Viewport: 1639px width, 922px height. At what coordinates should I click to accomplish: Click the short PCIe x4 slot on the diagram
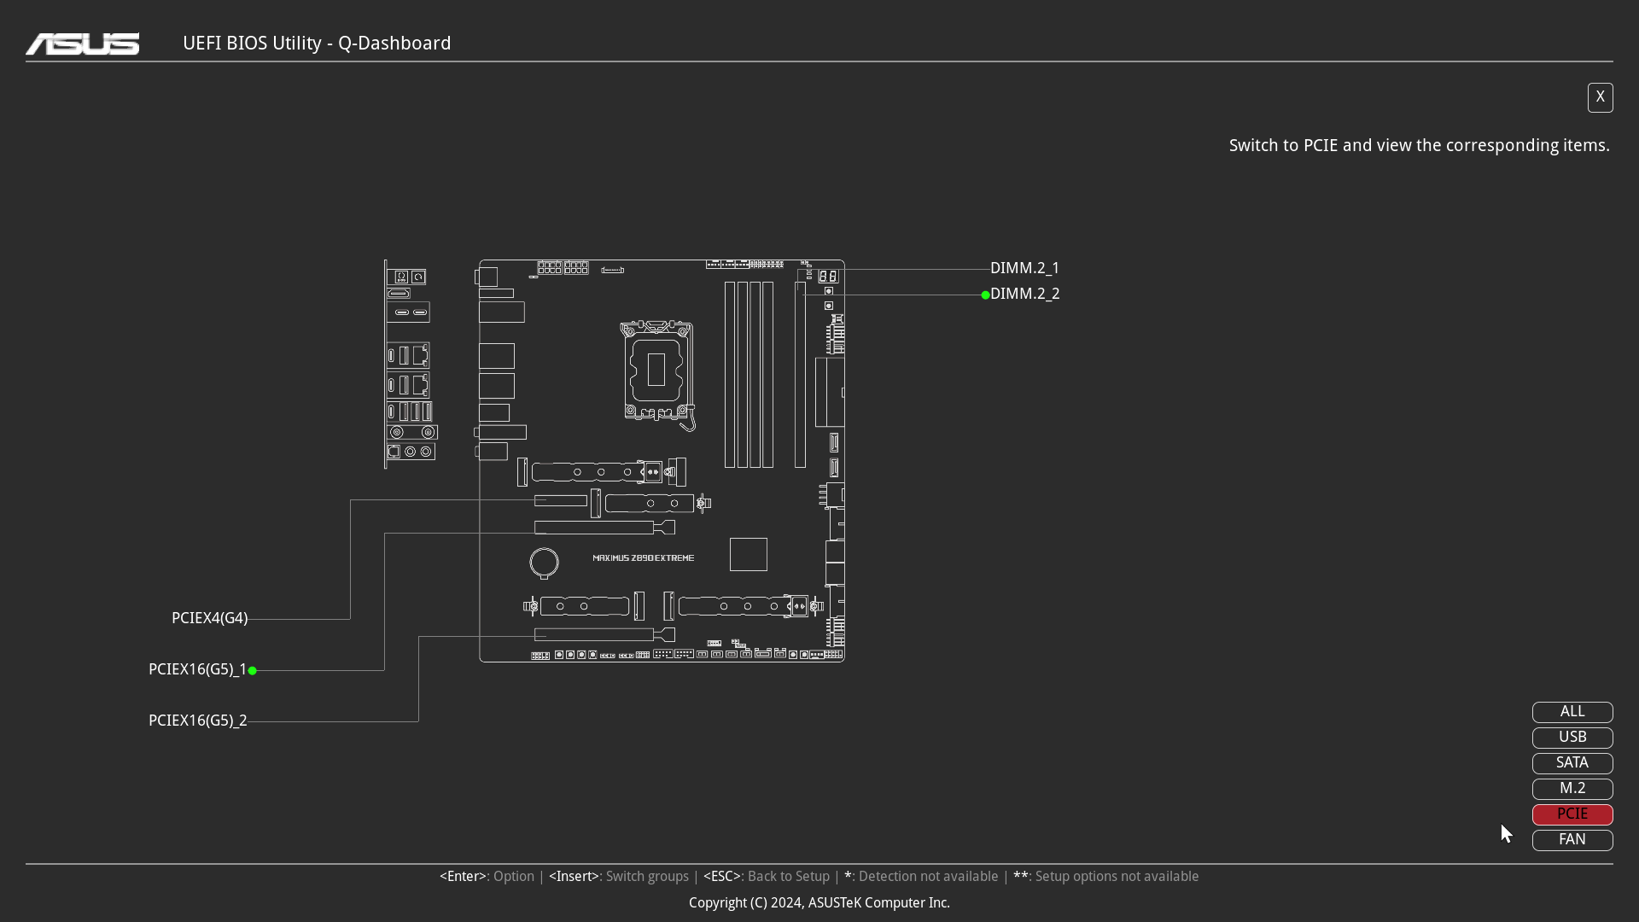point(561,500)
